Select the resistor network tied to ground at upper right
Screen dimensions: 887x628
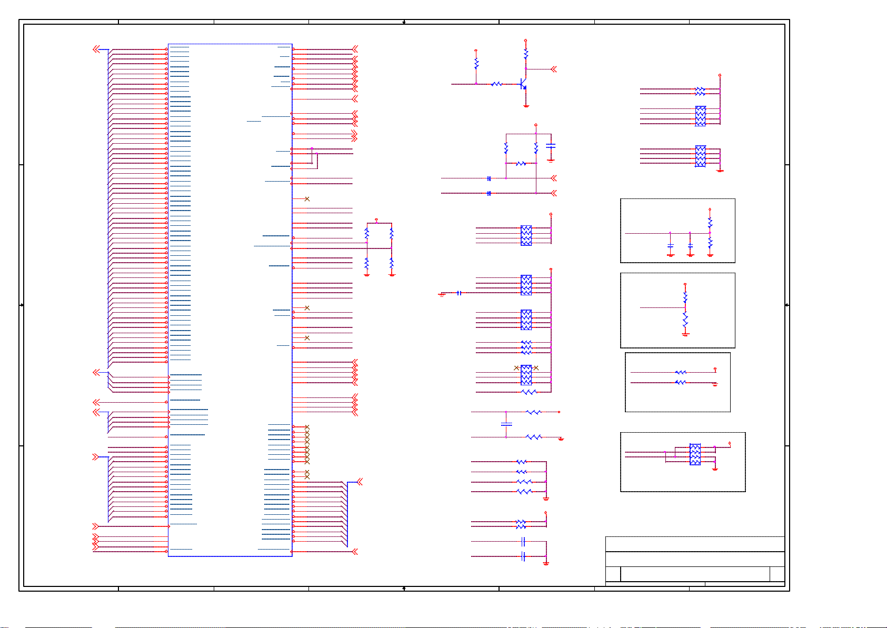click(x=700, y=156)
